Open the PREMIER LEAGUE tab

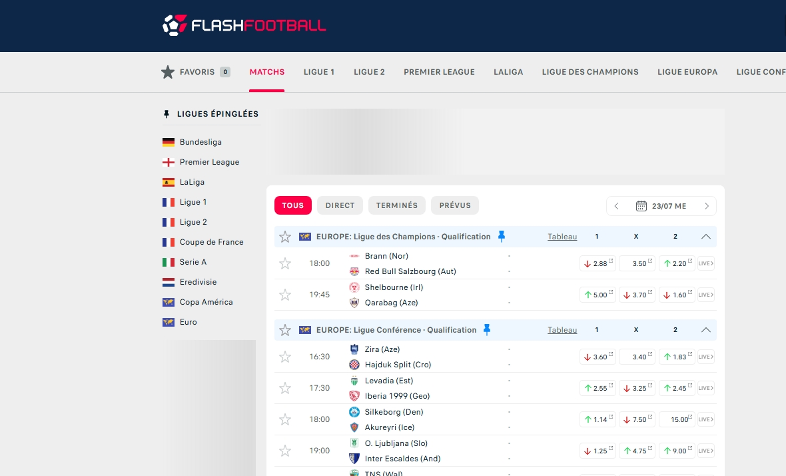pyautogui.click(x=439, y=72)
